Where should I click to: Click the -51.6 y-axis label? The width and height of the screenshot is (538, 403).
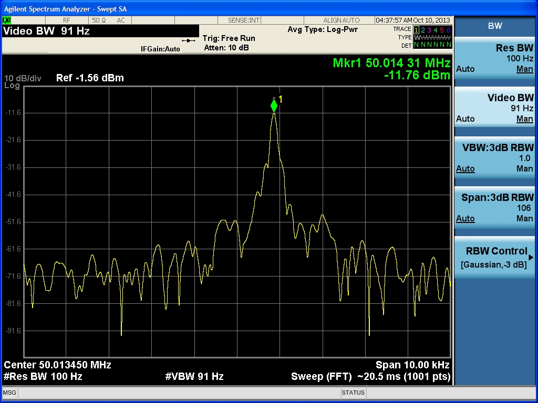coord(13,222)
